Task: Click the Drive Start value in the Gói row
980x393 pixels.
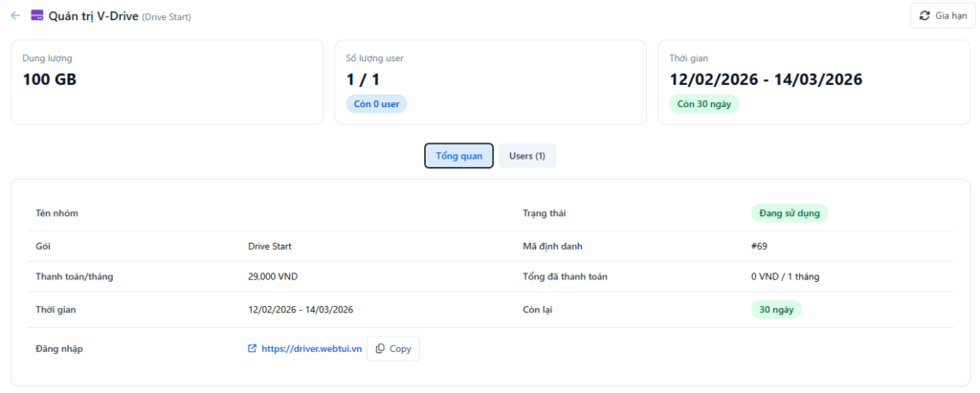Action: tap(269, 246)
